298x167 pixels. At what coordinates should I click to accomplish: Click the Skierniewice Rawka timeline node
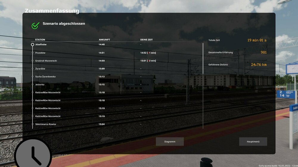[x=32, y=124]
